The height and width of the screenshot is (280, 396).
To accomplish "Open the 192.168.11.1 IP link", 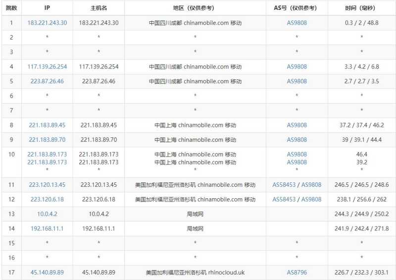I will coord(47,228).
